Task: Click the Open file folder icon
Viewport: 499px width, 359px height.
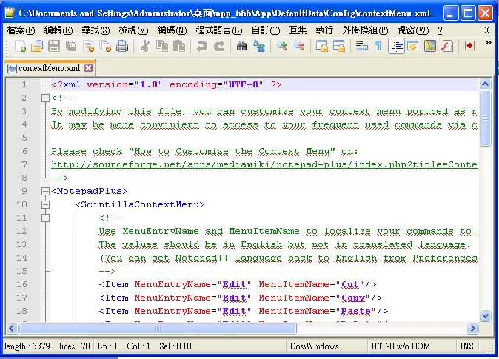Action: 37,46
